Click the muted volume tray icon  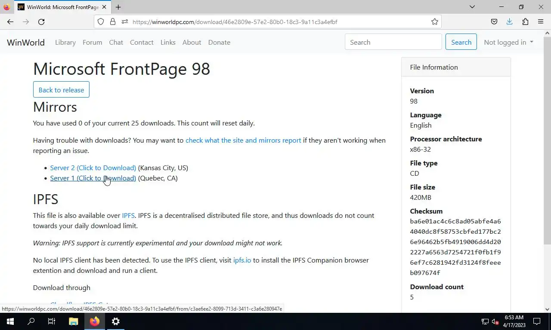pos(495,321)
